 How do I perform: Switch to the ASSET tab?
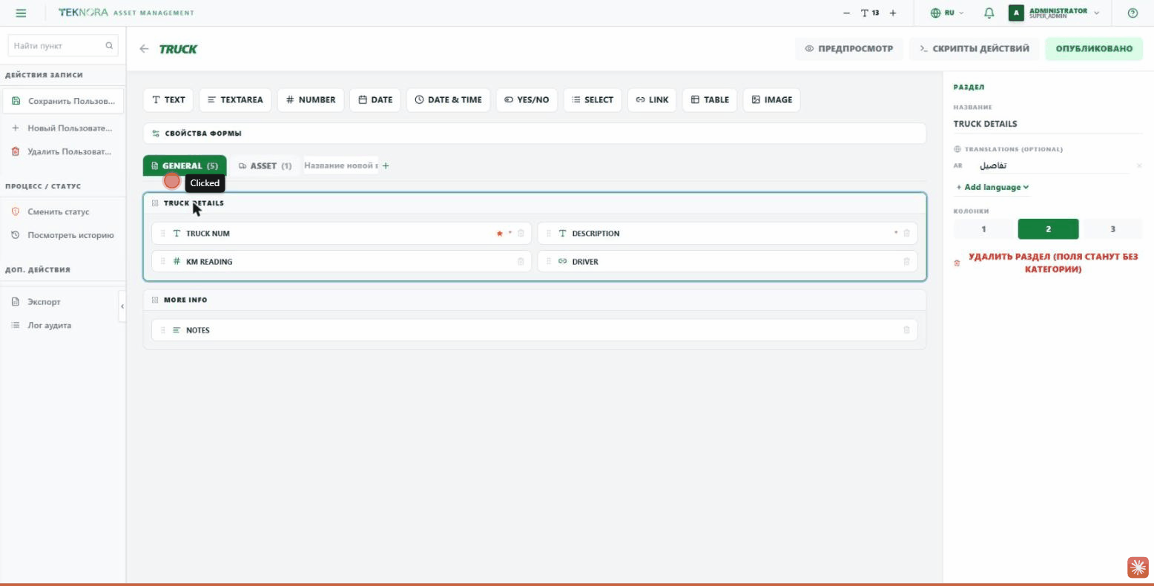[x=266, y=165]
